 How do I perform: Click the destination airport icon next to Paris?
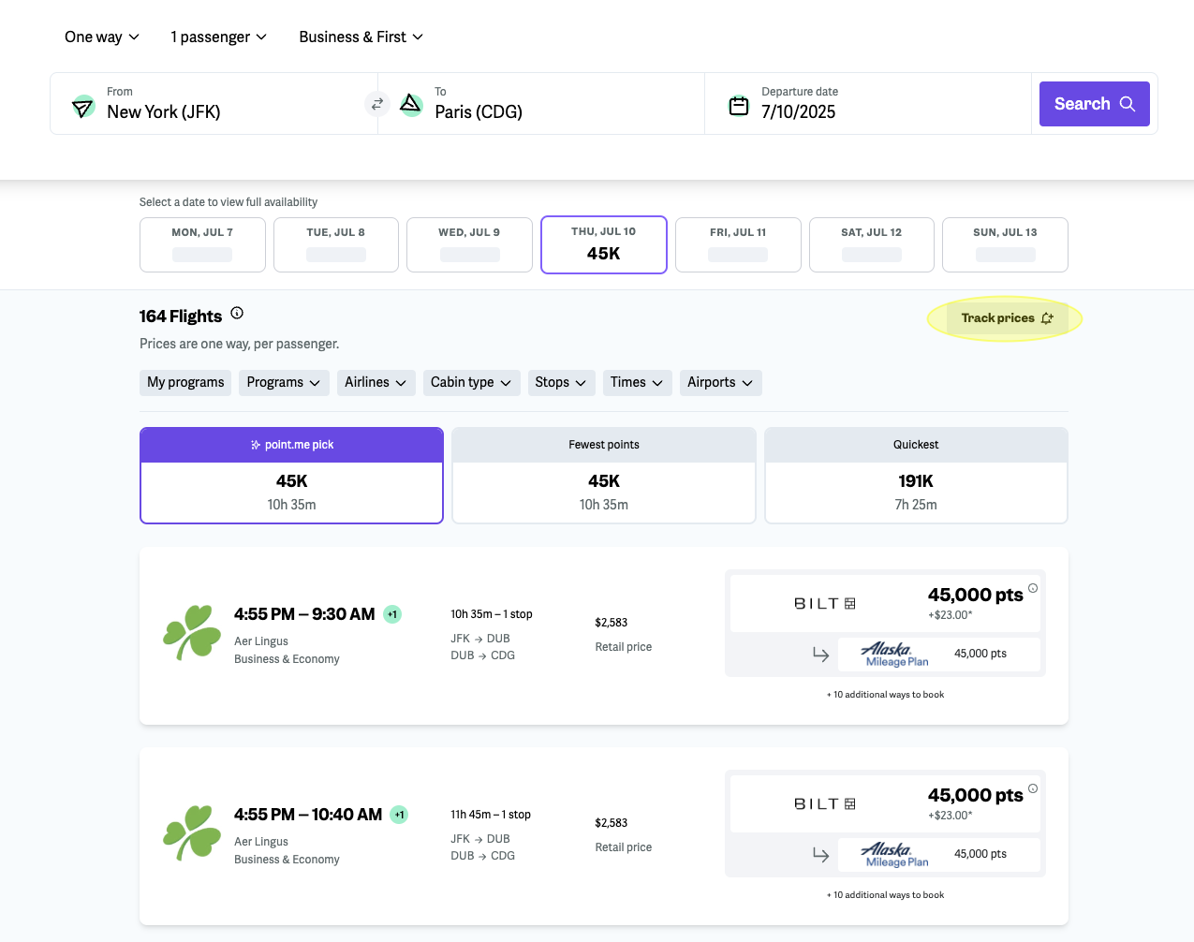coord(411,104)
